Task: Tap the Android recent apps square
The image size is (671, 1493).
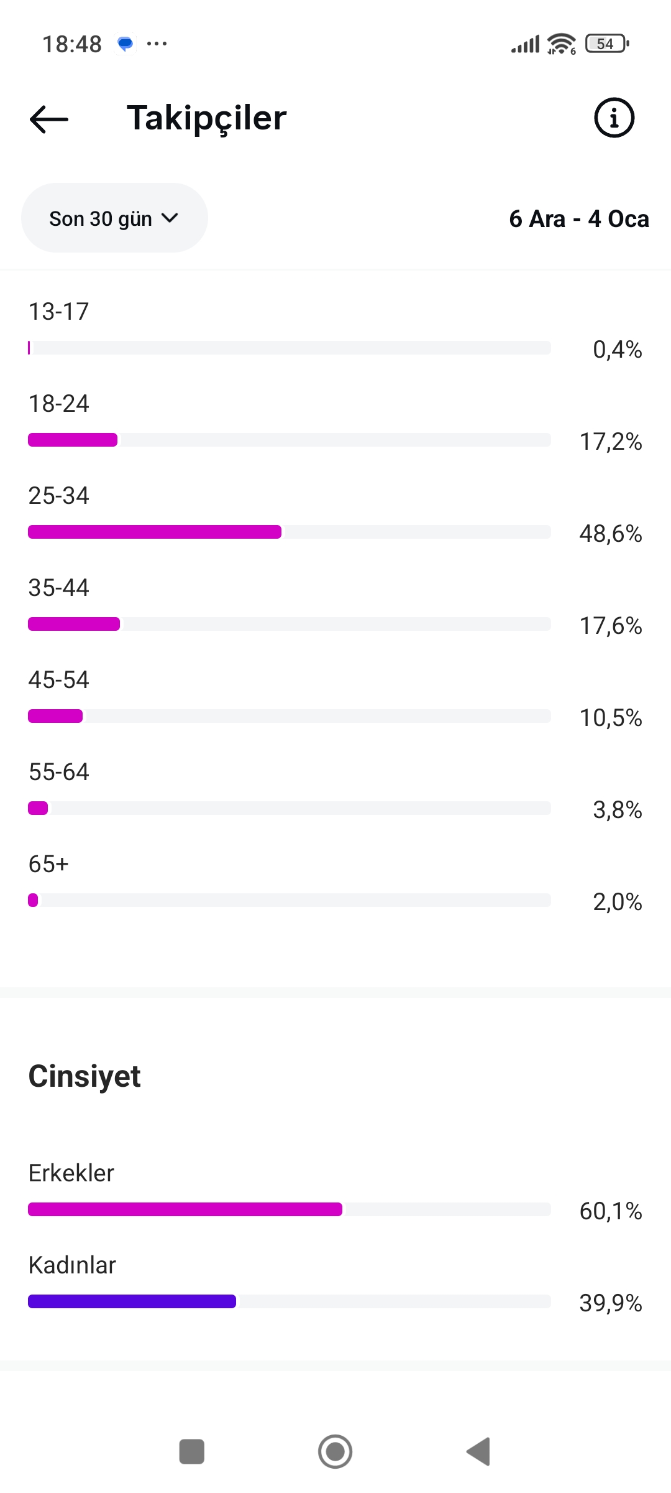Action: pos(191,1451)
